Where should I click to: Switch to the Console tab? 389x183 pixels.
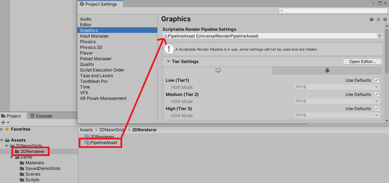click(x=41, y=116)
